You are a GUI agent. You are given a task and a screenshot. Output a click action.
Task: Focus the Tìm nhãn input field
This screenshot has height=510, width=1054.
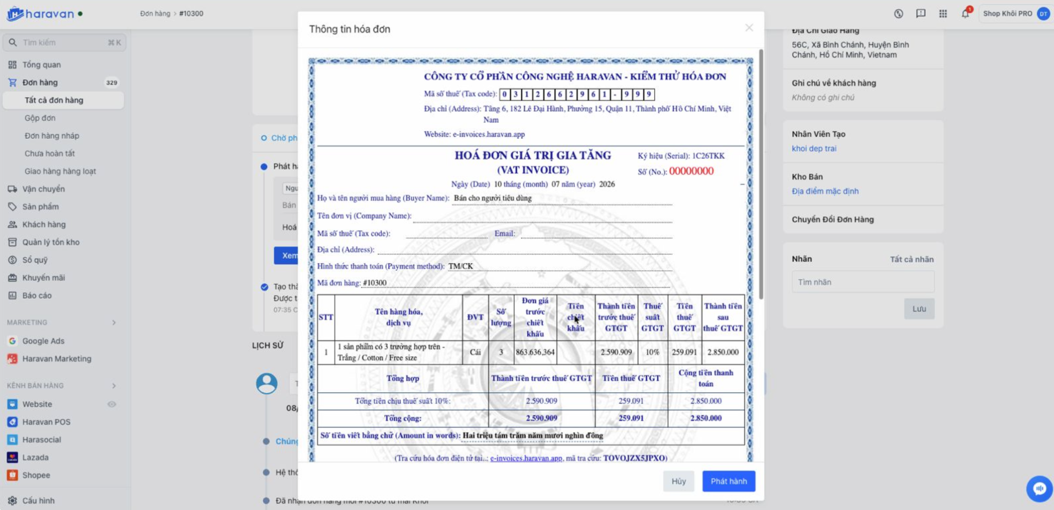click(863, 282)
